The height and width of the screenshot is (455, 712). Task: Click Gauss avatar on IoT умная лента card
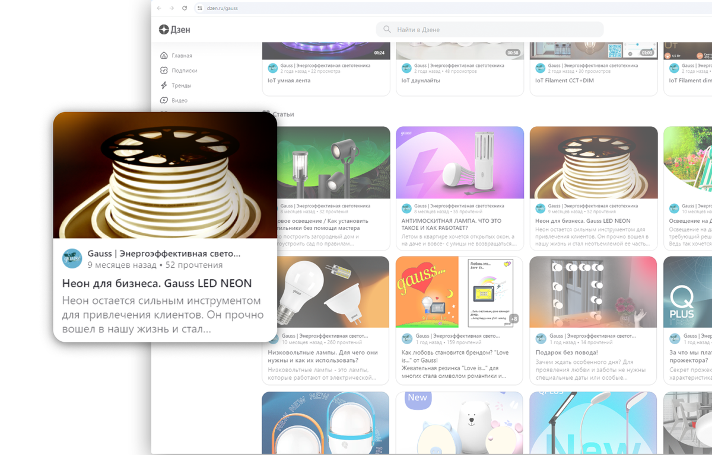coord(273,68)
